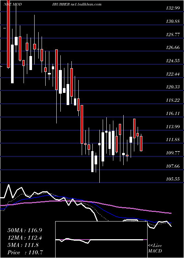
Task: Click the 111.88 price axis label
Action: coord(173,140)
